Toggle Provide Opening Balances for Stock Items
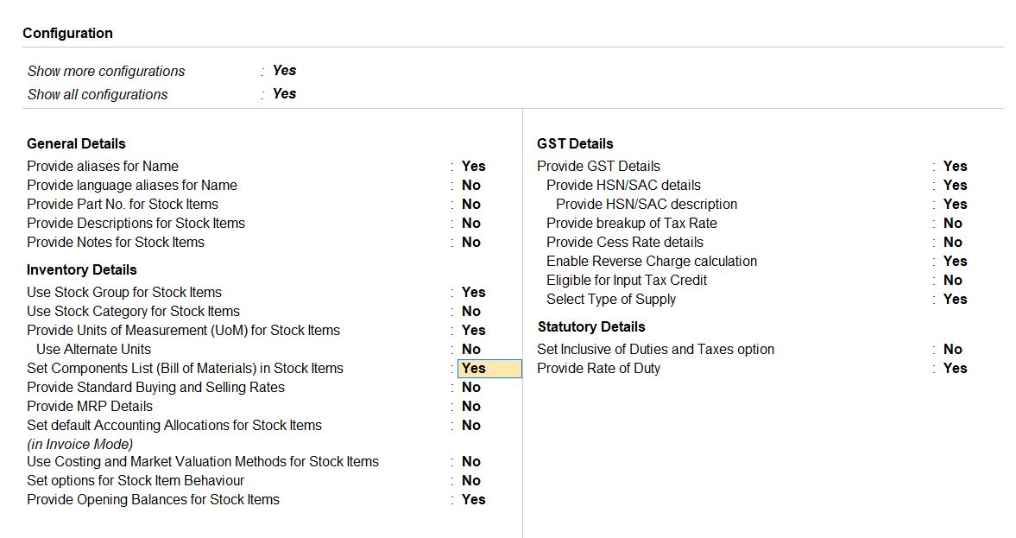 (473, 499)
